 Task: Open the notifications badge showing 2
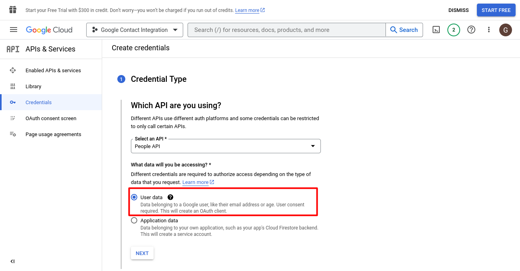pos(453,30)
